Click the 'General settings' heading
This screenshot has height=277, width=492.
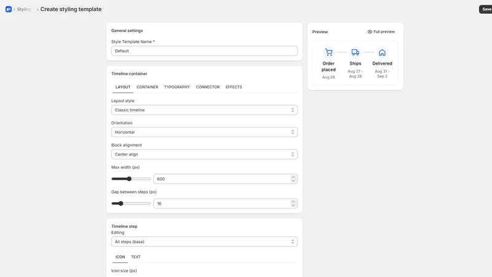127,30
